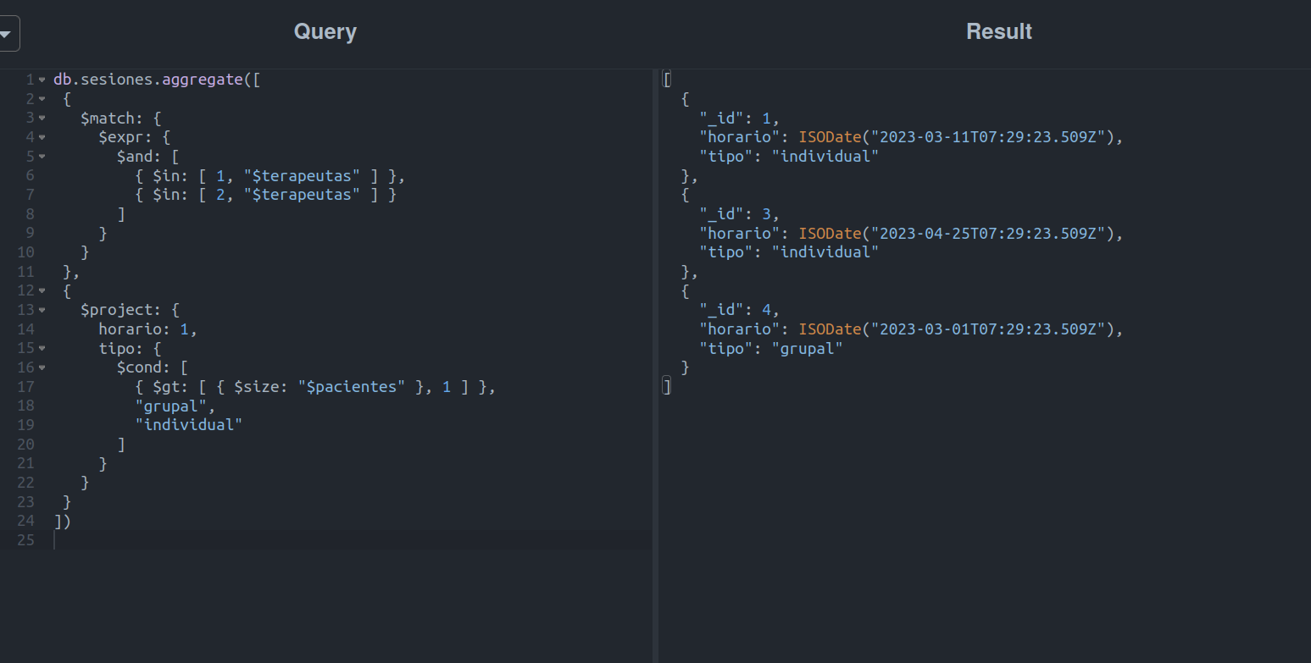Click the 2023-03-01 ISODate value
The image size is (1311, 663).
point(957,329)
